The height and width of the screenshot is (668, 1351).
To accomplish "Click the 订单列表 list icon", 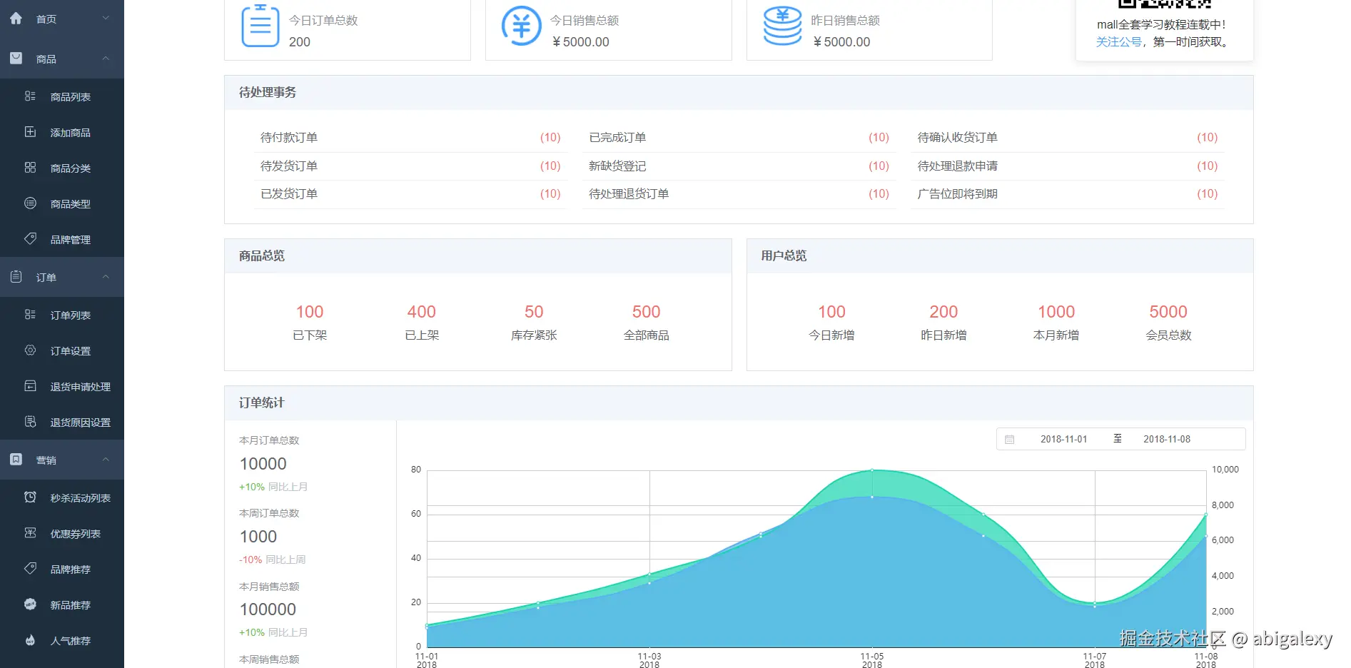I will click(x=30, y=315).
